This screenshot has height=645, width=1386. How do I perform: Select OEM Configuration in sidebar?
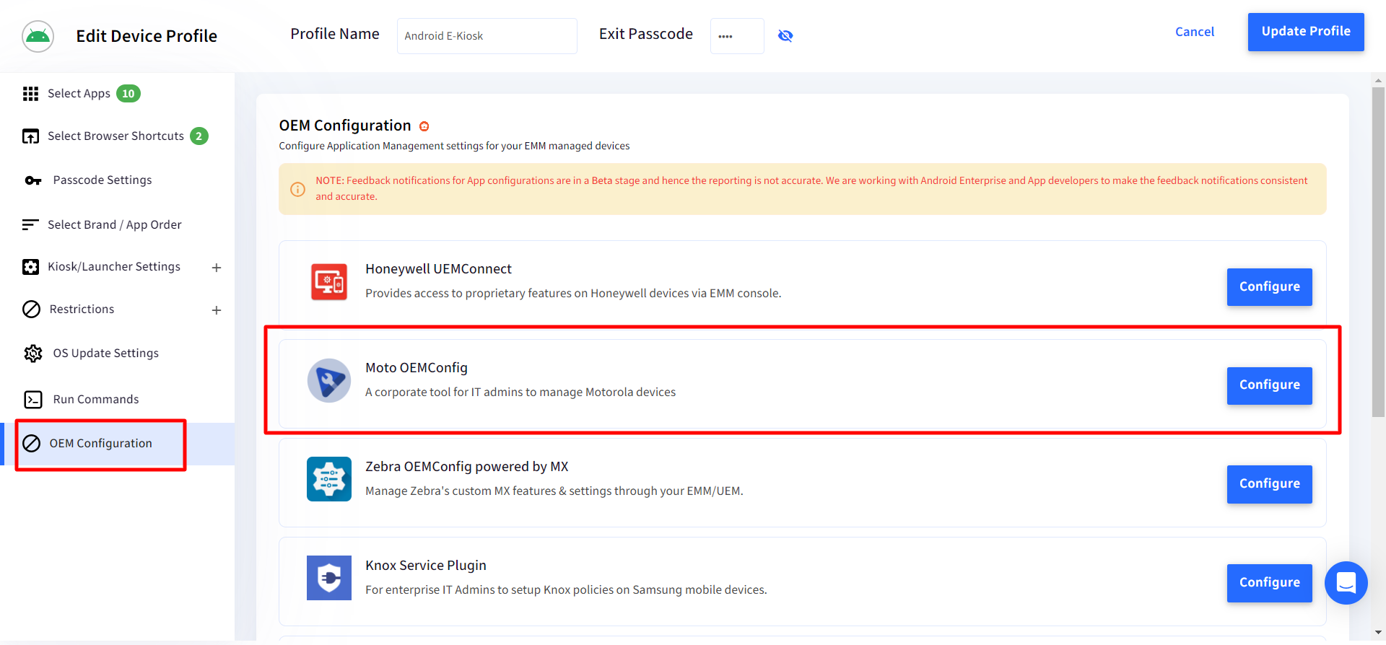pos(117,444)
